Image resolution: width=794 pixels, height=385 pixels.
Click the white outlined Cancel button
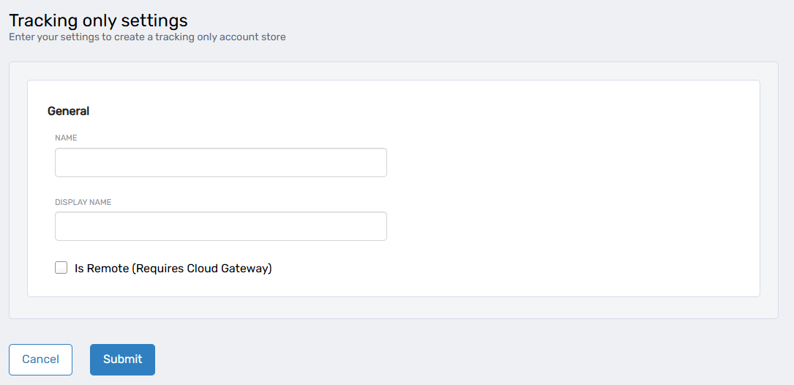[40, 359]
